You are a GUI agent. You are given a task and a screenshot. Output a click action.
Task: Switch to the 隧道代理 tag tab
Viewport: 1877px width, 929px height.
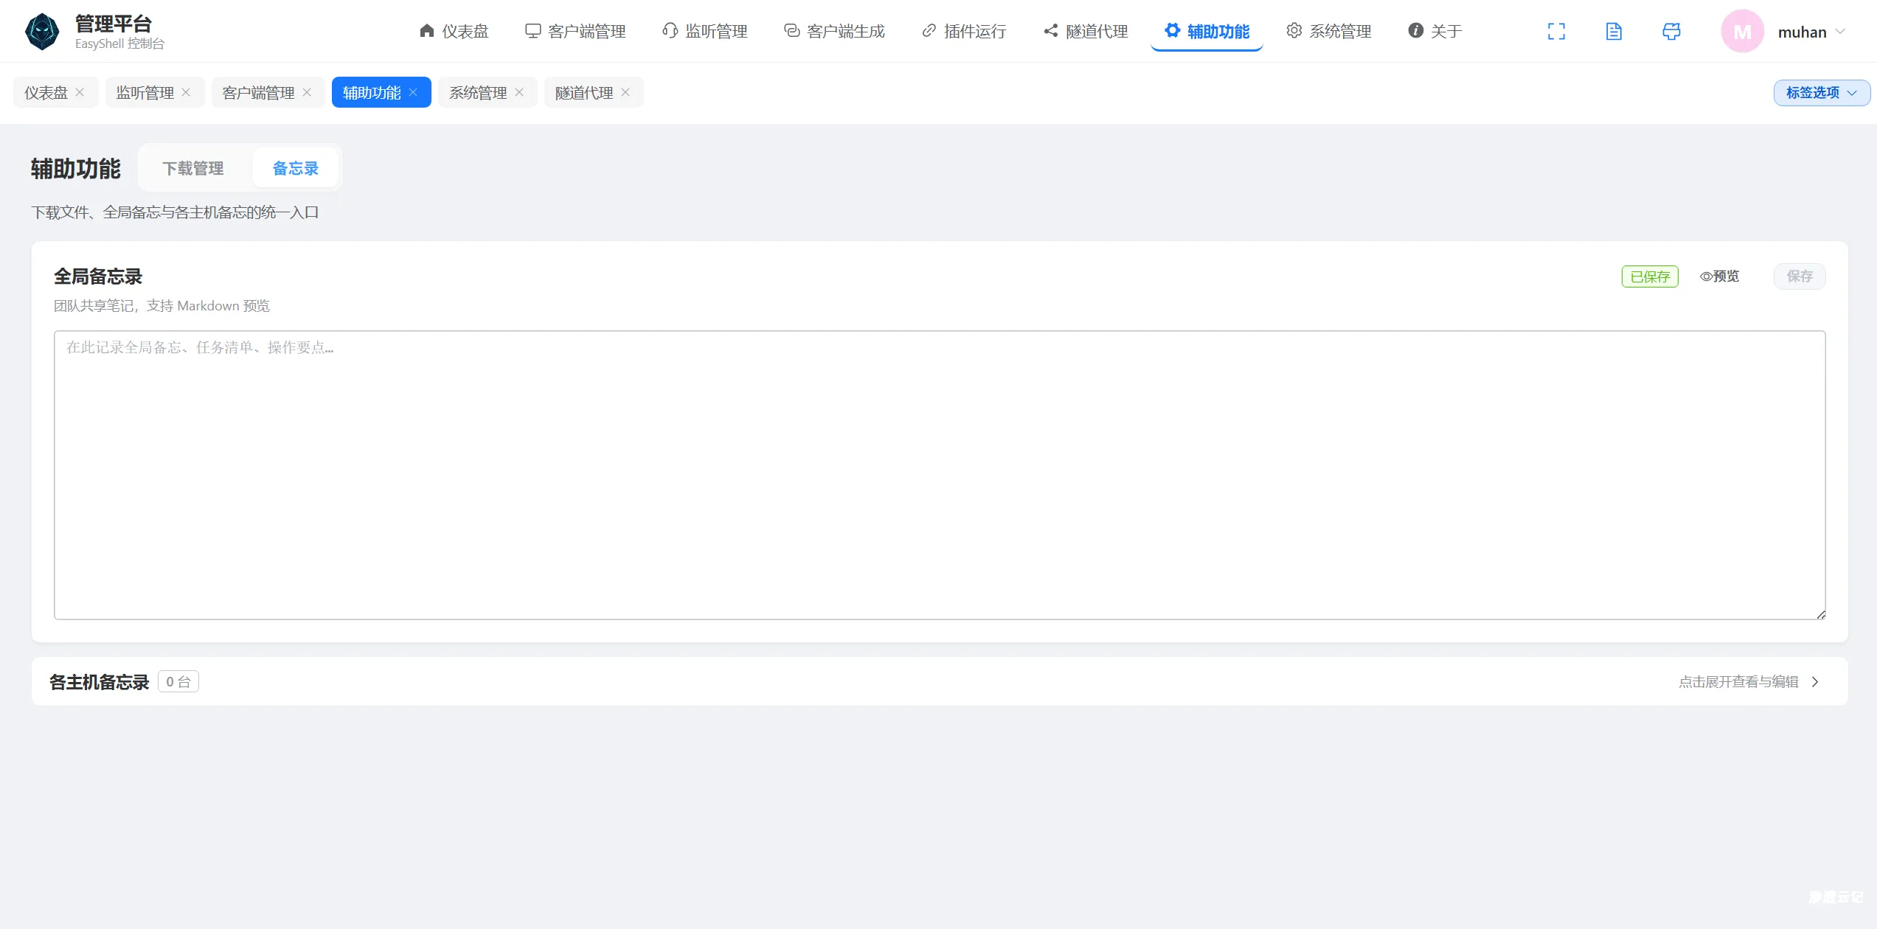[584, 93]
